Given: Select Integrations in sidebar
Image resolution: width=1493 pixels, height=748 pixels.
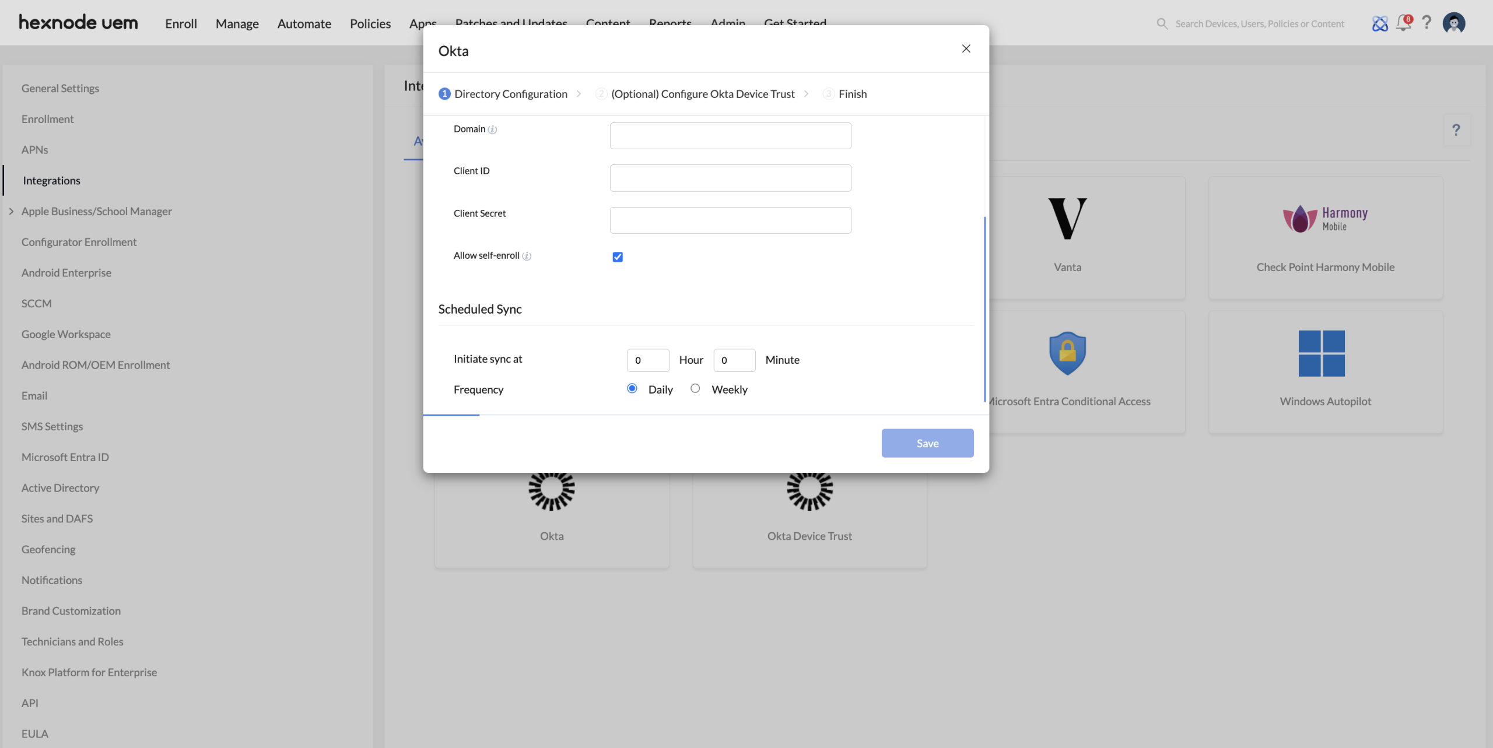Looking at the screenshot, I should pyautogui.click(x=51, y=181).
